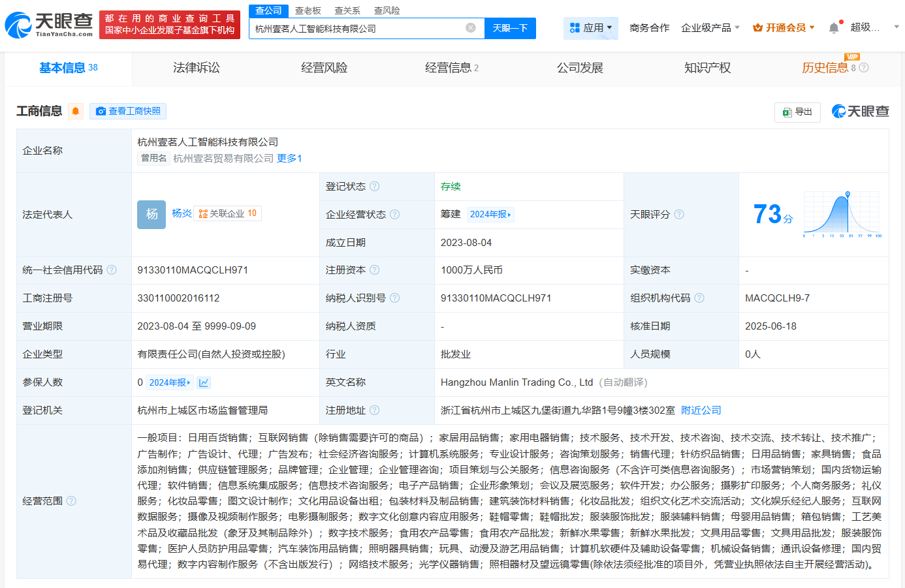Switch to the 公司发展 tab

point(580,68)
